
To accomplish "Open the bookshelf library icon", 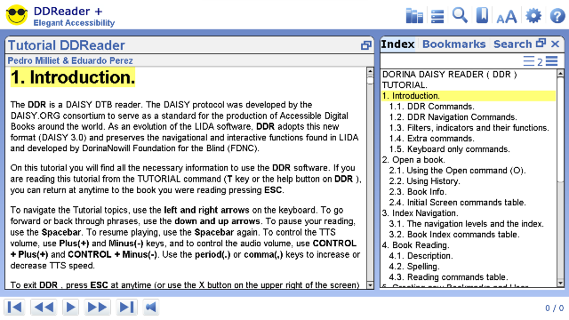I will [x=414, y=16].
